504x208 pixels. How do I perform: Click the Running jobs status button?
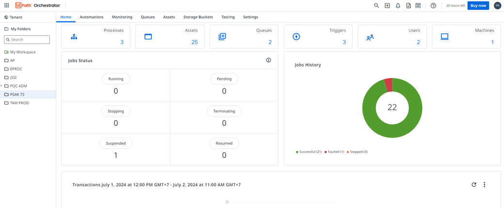(x=116, y=79)
